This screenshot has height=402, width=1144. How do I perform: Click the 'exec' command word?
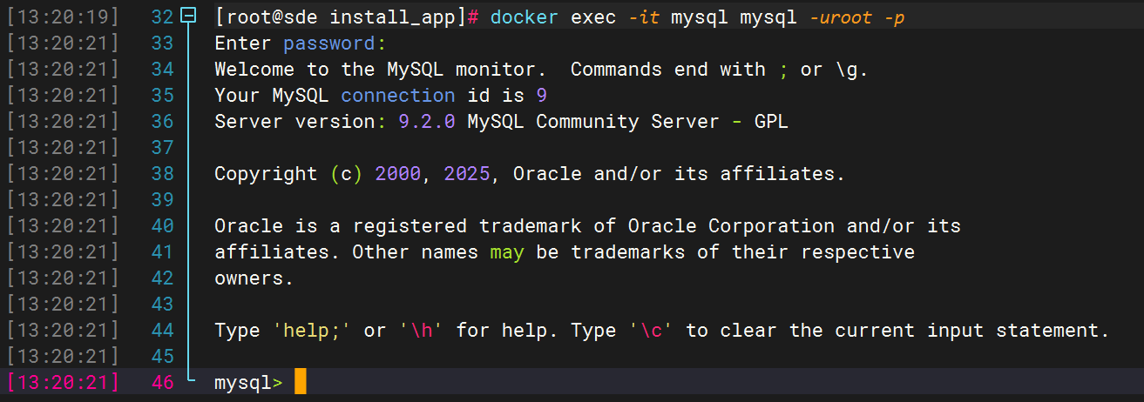point(592,17)
